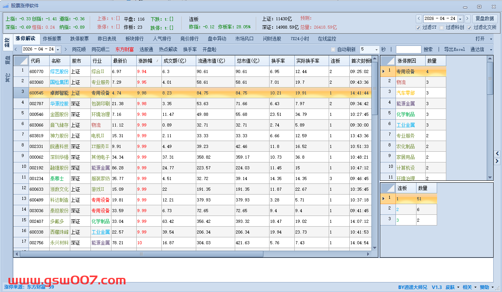Click 导出Excel to export the table
The image size is (502, 292).
pyautogui.click(x=454, y=49)
